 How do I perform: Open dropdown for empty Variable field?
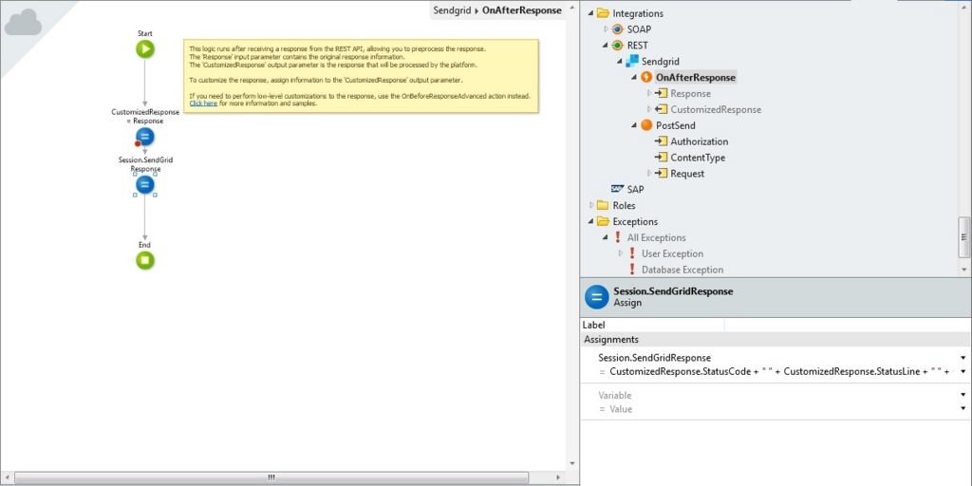(963, 395)
